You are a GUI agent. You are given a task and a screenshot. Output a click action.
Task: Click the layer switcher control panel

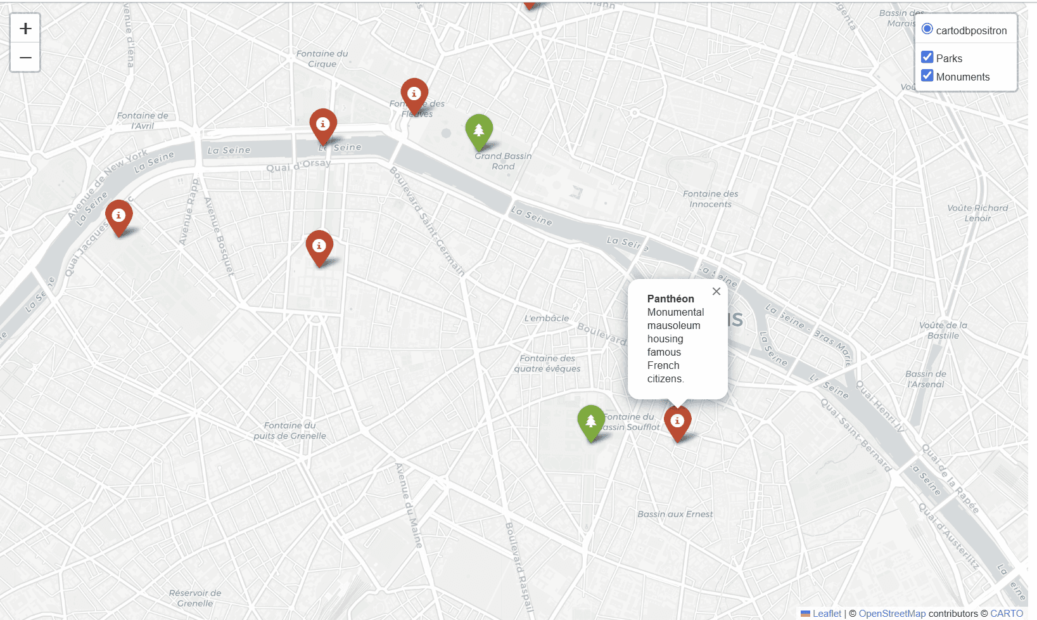(x=965, y=53)
